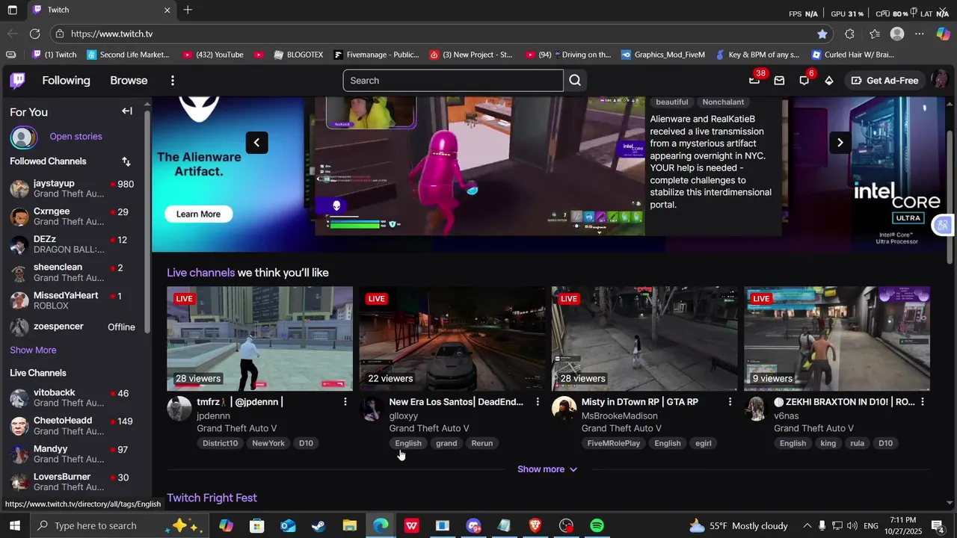Click the District10 tag

click(220, 443)
